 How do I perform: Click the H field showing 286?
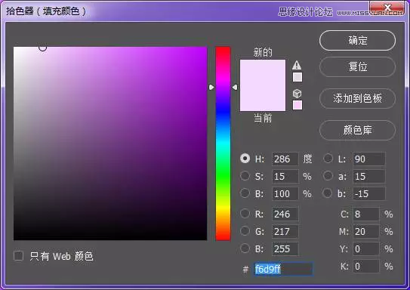pos(285,159)
